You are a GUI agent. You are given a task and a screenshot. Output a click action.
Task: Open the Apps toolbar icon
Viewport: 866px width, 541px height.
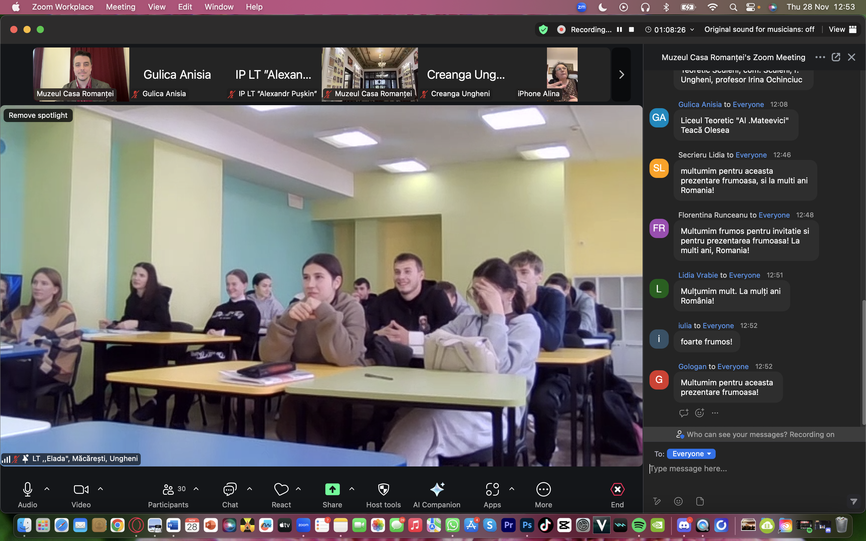tap(492, 489)
